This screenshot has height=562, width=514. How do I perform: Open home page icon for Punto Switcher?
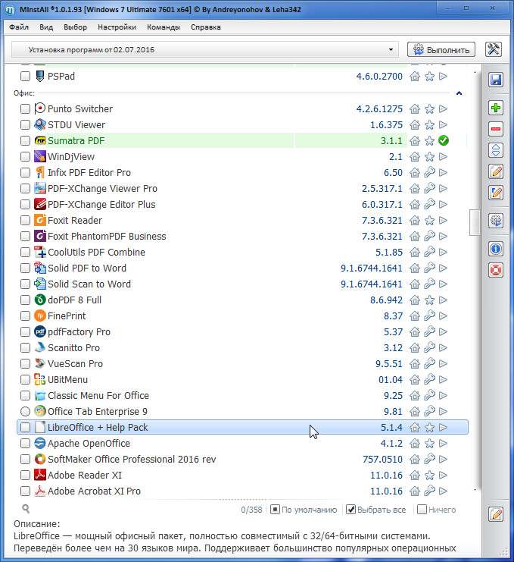(415, 108)
